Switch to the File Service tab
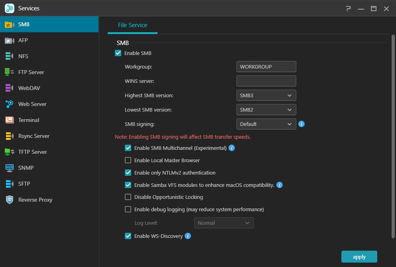This screenshot has width=396, height=267. click(132, 25)
